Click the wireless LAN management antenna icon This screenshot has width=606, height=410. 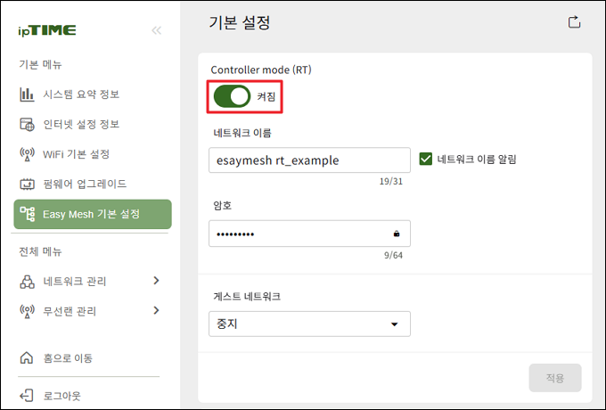click(27, 311)
